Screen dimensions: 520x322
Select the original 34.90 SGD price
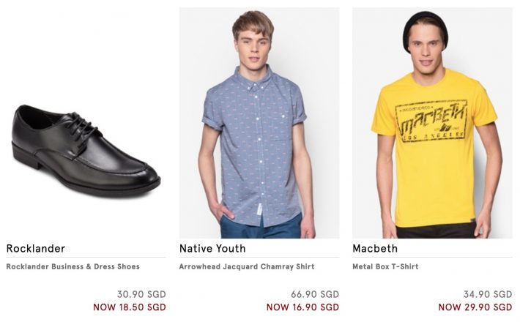point(487,294)
